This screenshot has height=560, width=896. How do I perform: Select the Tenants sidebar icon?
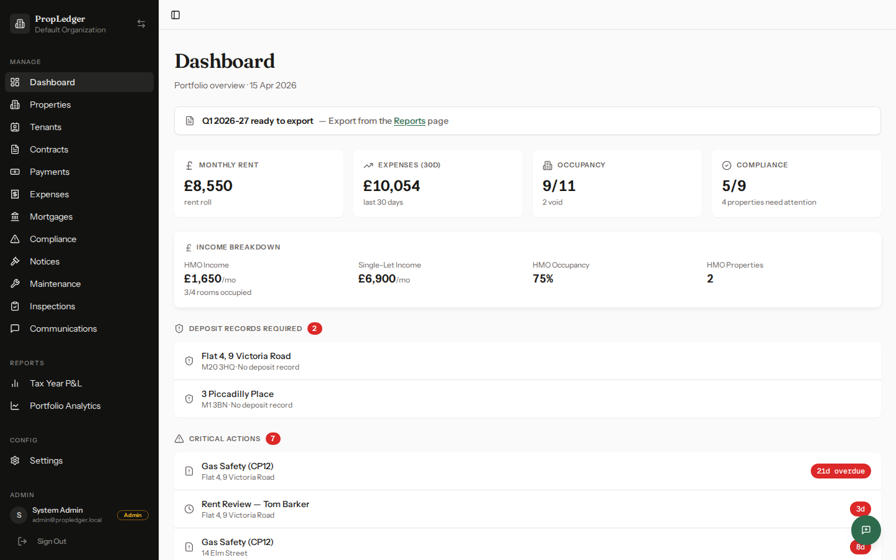pyautogui.click(x=15, y=126)
